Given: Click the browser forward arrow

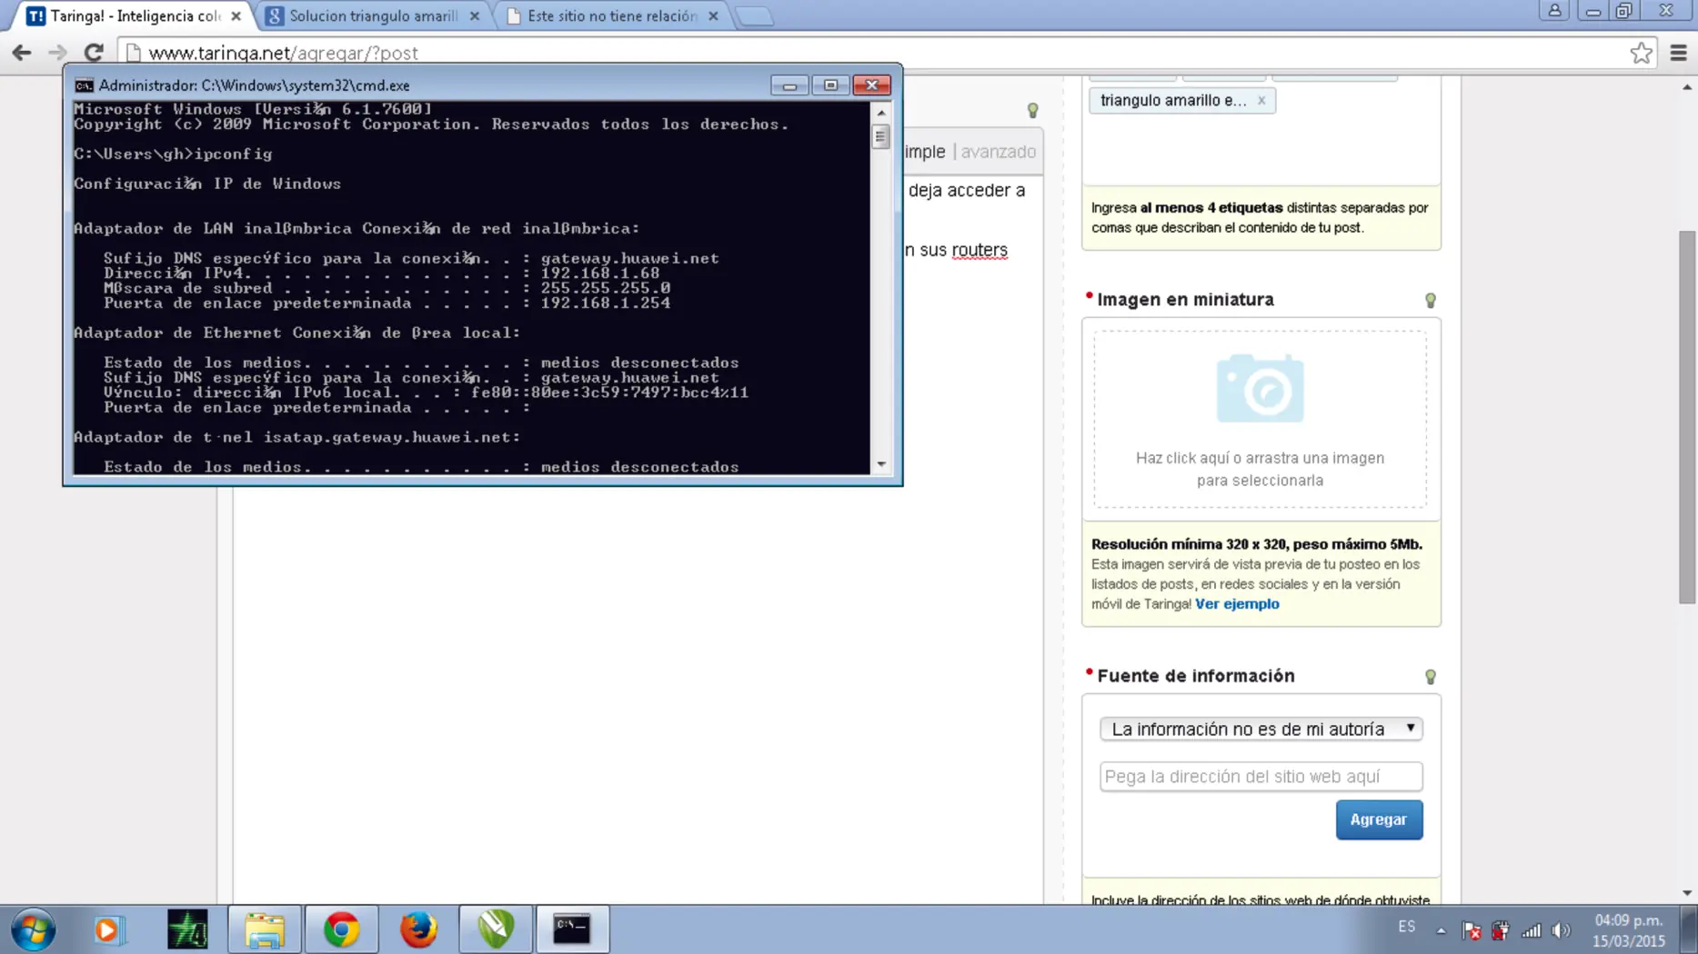Looking at the screenshot, I should coord(57,53).
